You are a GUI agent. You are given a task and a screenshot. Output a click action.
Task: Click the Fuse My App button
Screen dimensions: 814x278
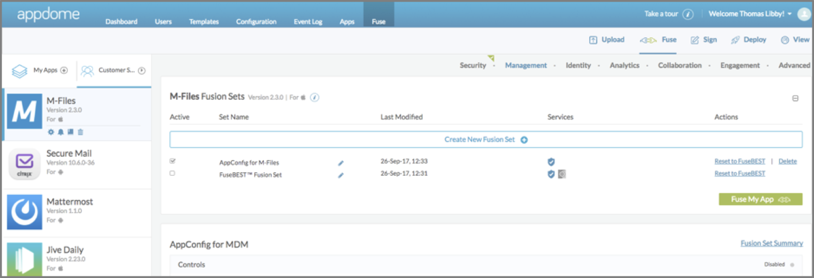pos(761,199)
